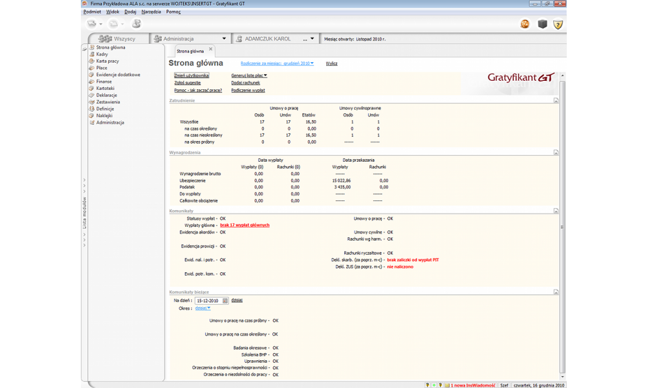Select the Wszyscy employees group button
Image resolution: width=647 pixels, height=388 pixels.
click(118, 39)
